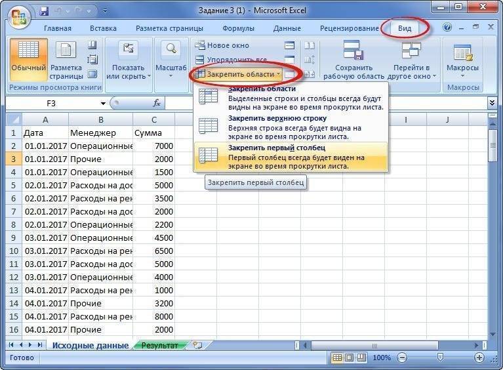Image resolution: width=503 pixels, height=370 pixels.
Task: Redo action in Quick Access toolbar
Action: pos(78,11)
